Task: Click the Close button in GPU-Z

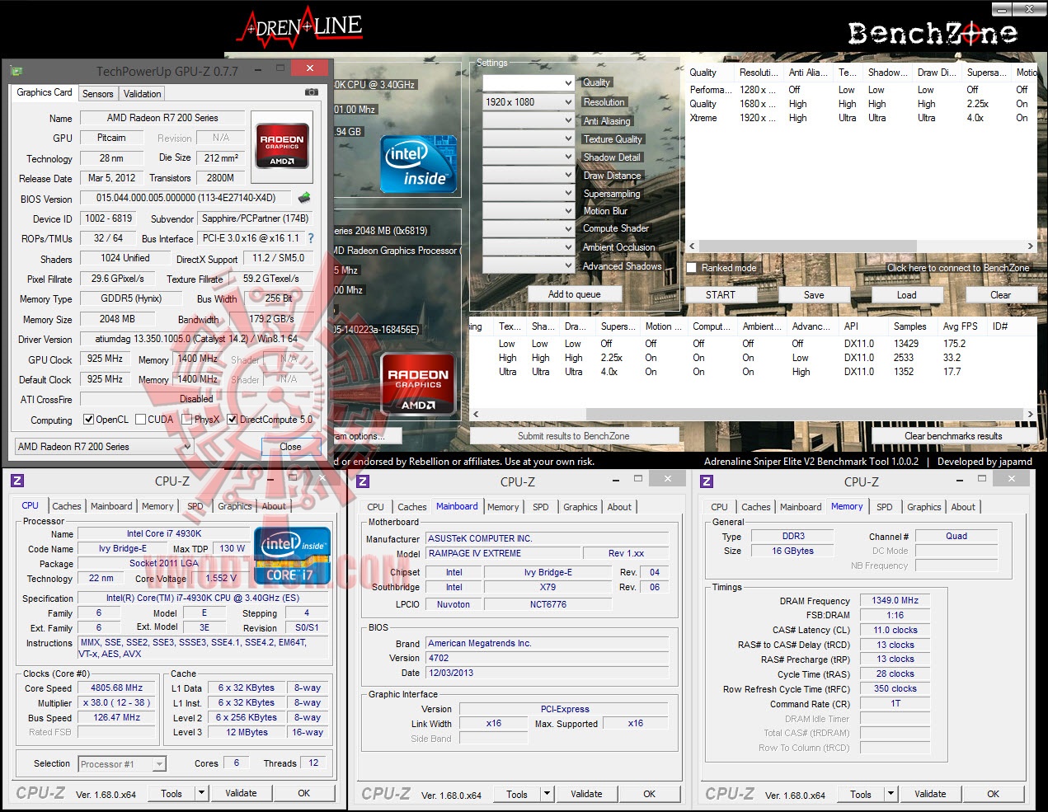Action: point(290,447)
